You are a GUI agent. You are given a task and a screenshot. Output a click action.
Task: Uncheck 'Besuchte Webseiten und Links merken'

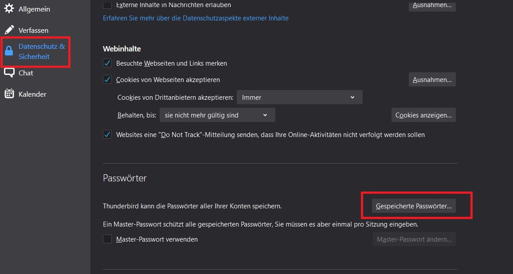[107, 63]
